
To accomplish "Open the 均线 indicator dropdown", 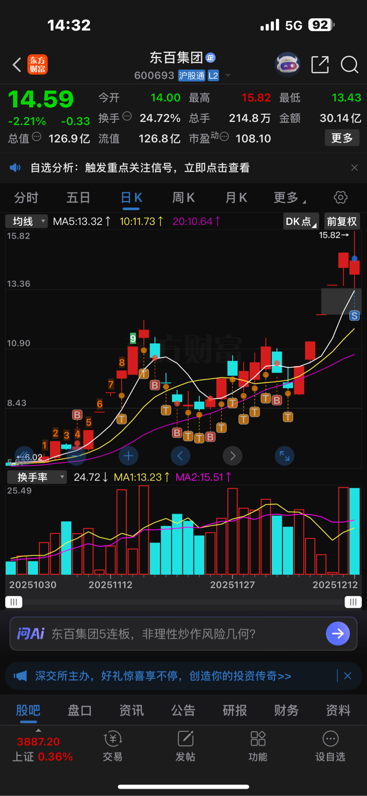I will pos(26,221).
